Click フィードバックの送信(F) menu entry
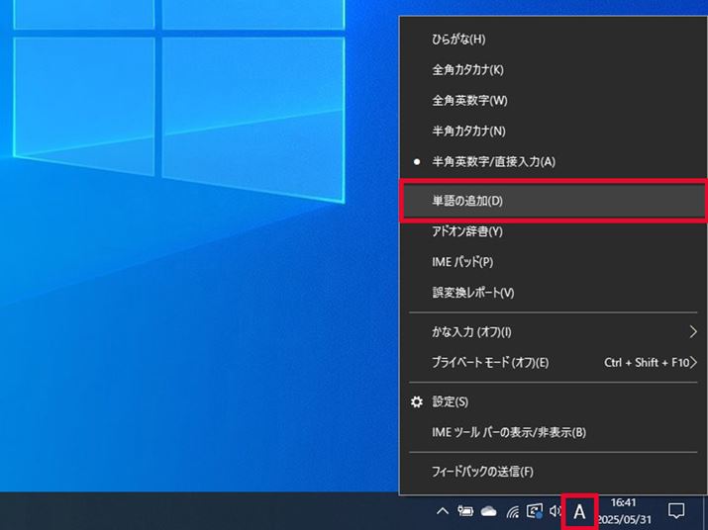708x530 pixels. [482, 472]
